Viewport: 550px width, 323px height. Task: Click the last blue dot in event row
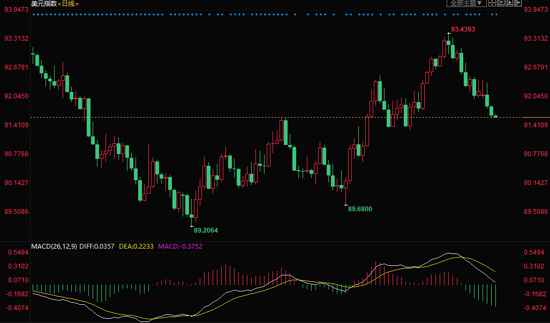point(496,14)
